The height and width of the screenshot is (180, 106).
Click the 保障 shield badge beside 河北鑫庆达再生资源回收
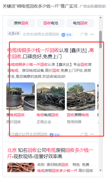pos(55,135)
